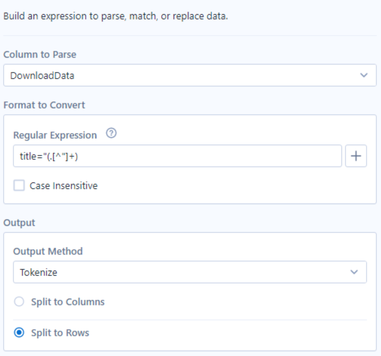Click the Split to Rows label
381x356 pixels.
[60, 333]
